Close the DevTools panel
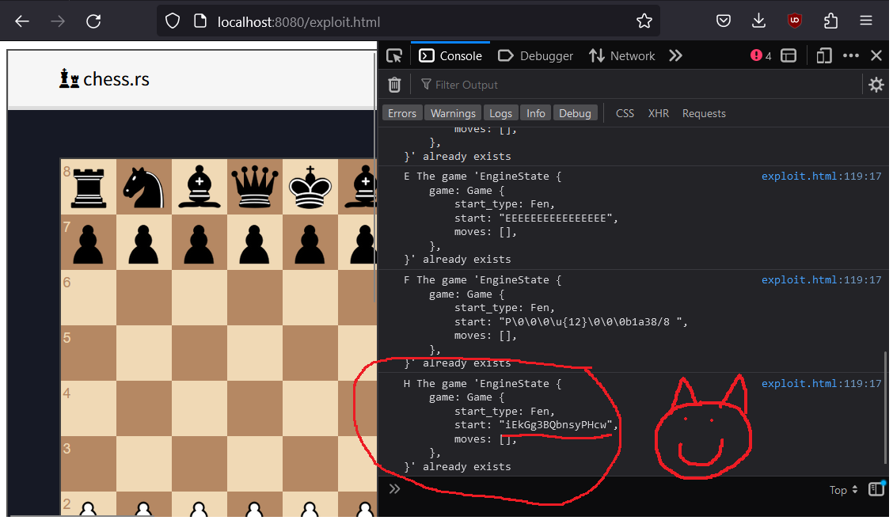Screen dimensions: 893x524 click(x=876, y=56)
